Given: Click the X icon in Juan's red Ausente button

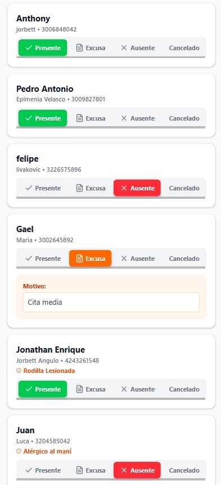Looking at the screenshot, I should click(x=124, y=470).
